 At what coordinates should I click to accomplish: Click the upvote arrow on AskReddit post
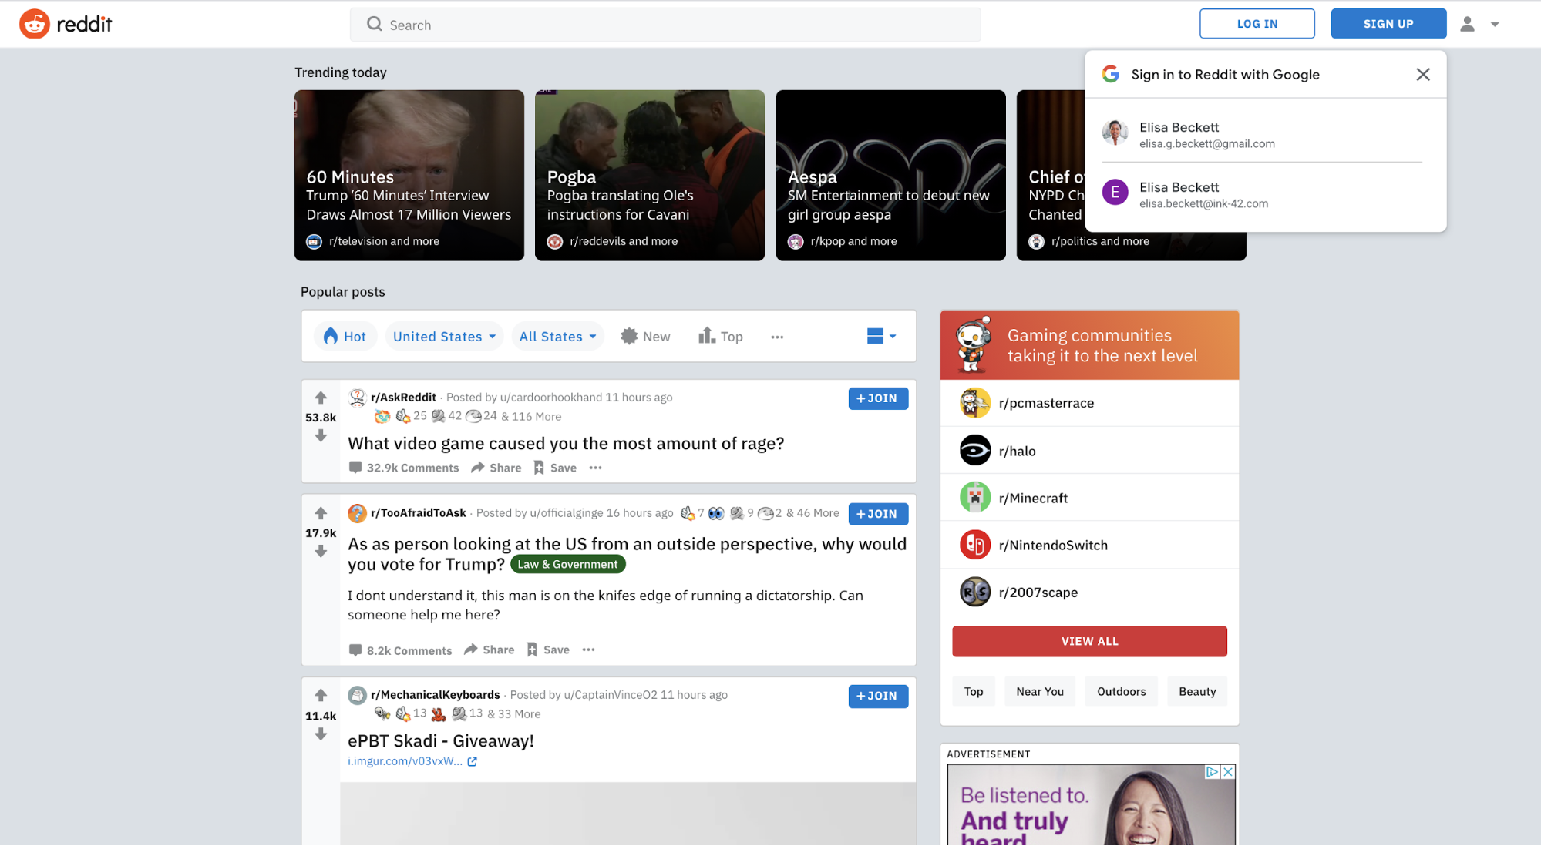[x=320, y=397]
